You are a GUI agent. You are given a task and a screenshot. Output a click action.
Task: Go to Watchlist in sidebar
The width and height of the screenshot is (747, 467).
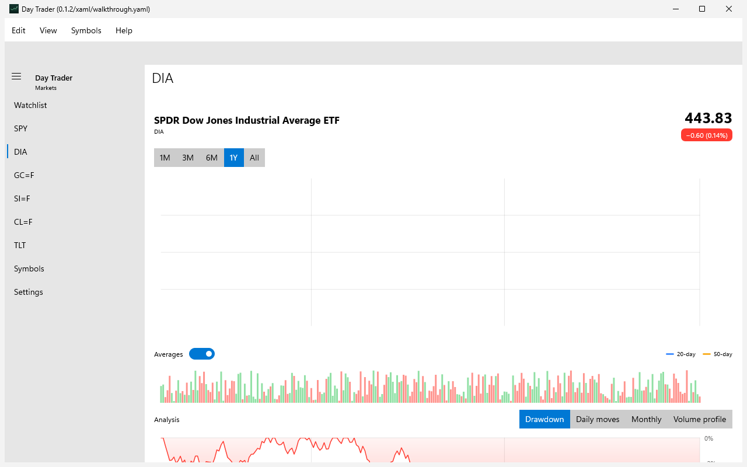click(x=75, y=105)
